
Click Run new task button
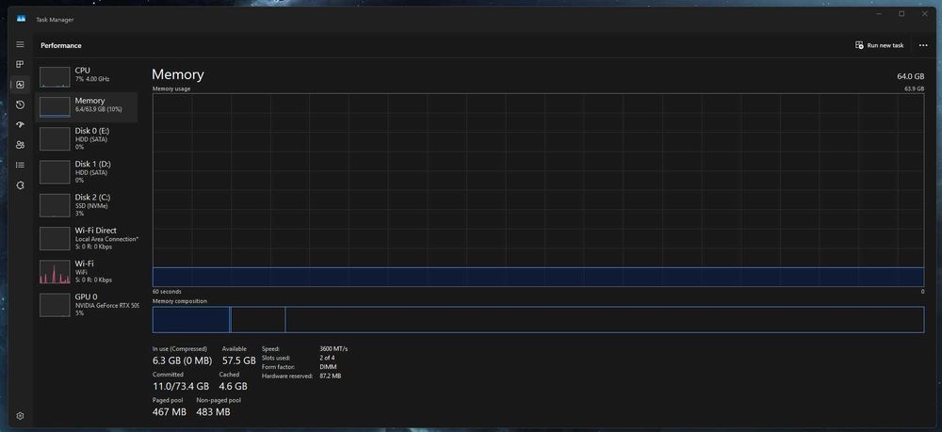[880, 45]
